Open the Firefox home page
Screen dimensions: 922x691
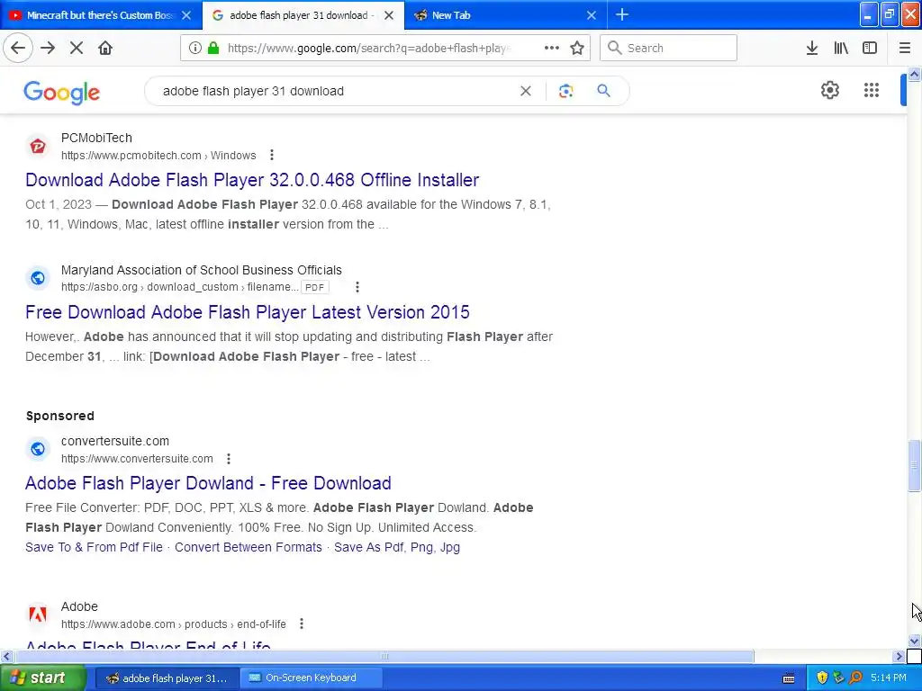105,48
